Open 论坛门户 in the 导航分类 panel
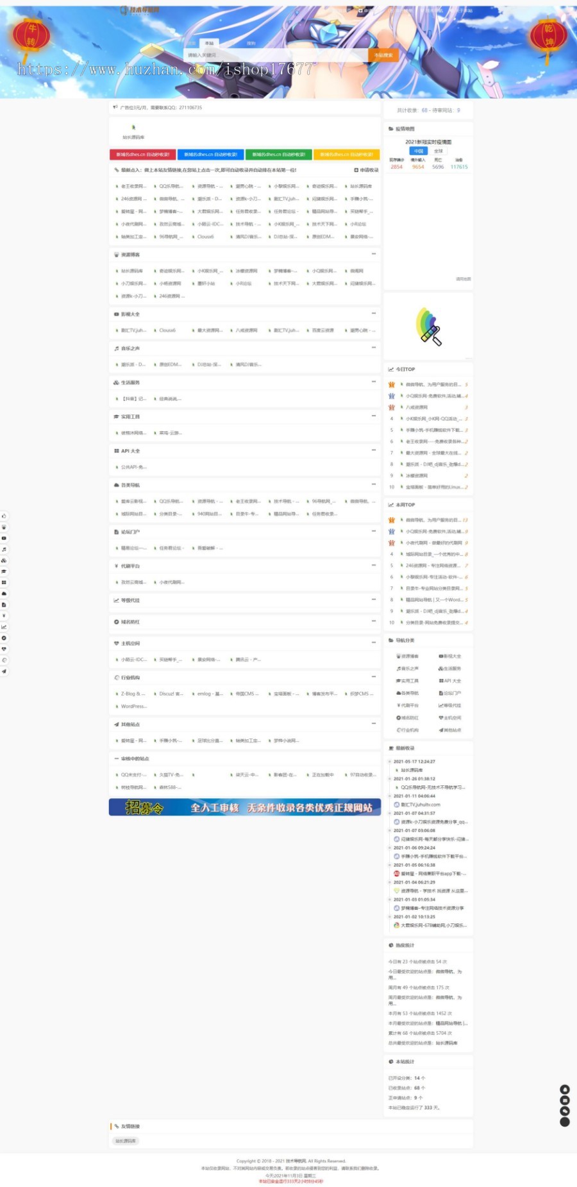This screenshot has width=577, height=1187. (x=450, y=693)
